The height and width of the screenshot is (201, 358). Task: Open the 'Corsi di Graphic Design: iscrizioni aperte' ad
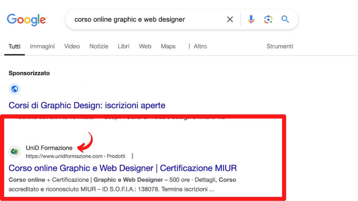(87, 105)
